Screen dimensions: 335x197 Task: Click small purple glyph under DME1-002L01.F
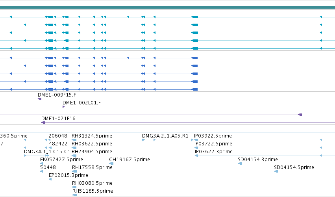click(63, 107)
